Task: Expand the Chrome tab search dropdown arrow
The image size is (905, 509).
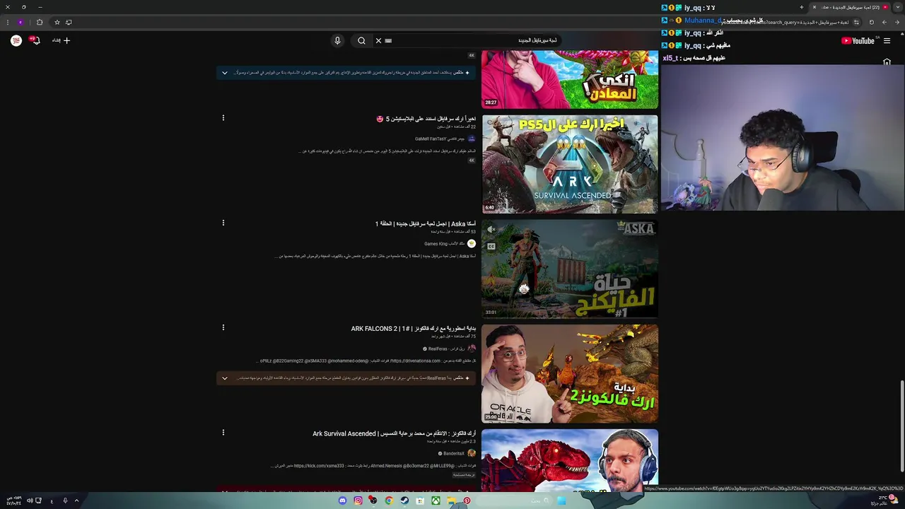Action: pyautogui.click(x=898, y=7)
